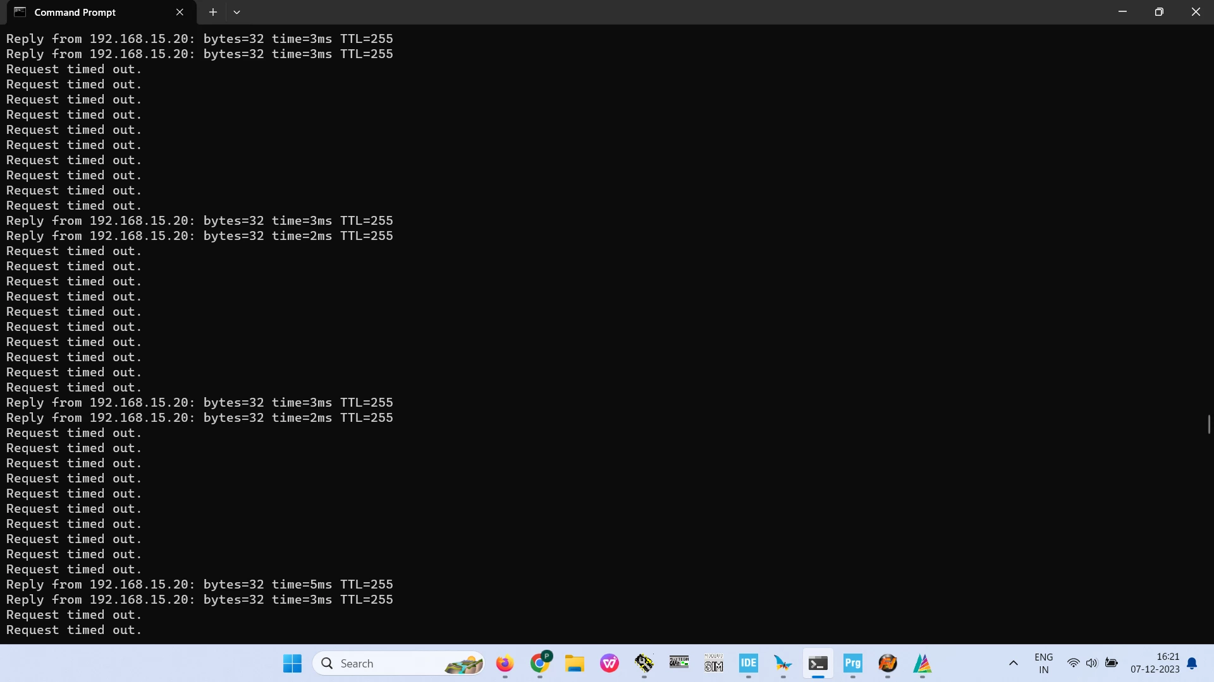The height and width of the screenshot is (682, 1214).
Task: Open the Windows Start menu
Action: (292, 663)
